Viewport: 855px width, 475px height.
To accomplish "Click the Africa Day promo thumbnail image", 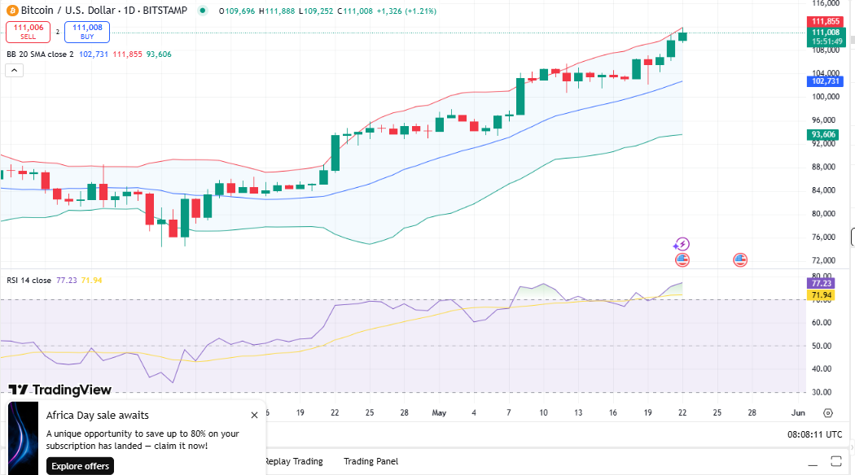I will tap(24, 438).
